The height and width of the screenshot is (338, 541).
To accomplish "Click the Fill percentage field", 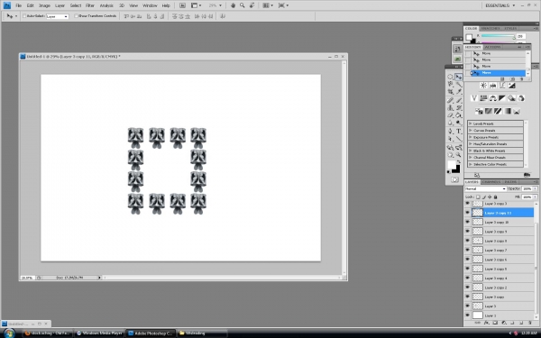I will pyautogui.click(x=527, y=196).
